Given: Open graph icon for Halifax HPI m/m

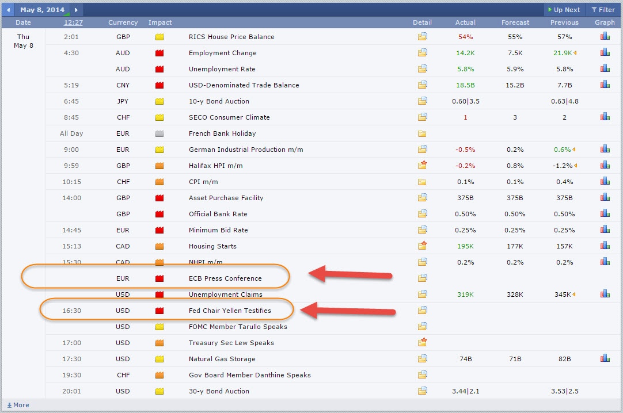Looking at the screenshot, I should 605,165.
